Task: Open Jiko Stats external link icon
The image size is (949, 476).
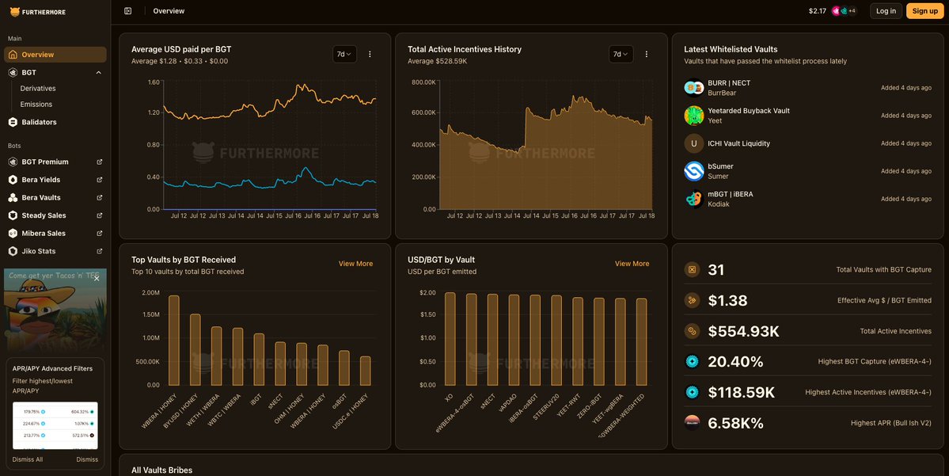Action: (99, 251)
